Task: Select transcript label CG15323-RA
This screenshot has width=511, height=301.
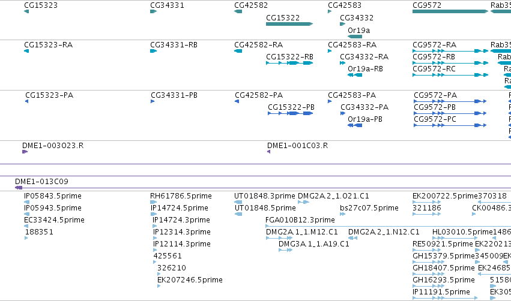Action: [x=48, y=44]
